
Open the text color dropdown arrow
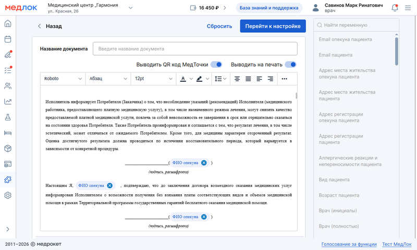[x=191, y=79]
